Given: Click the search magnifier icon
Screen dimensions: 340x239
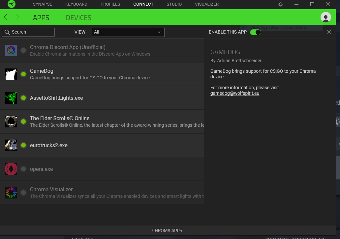Looking at the screenshot, I should 7,32.
